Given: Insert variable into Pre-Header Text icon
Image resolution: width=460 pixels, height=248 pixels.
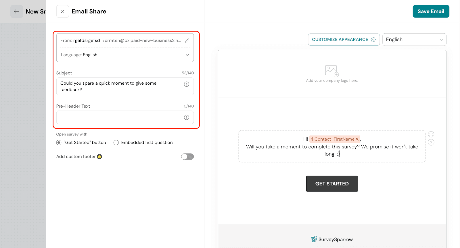Looking at the screenshot, I should [x=187, y=117].
